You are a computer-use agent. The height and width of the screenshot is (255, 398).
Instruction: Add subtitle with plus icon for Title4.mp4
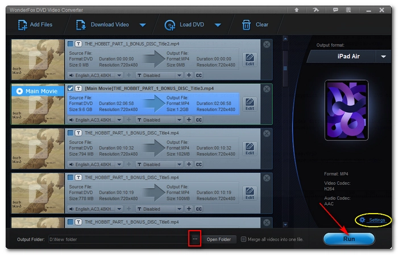pyautogui.click(x=189, y=164)
